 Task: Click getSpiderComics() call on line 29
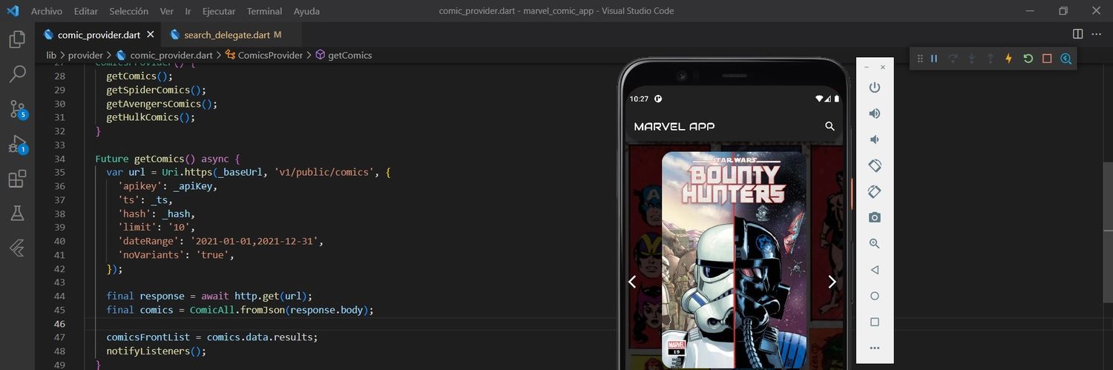pyautogui.click(x=157, y=90)
